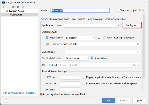The width and height of the screenshot is (149, 106).
Task: Click the Name input field
Action: tap(80, 10)
